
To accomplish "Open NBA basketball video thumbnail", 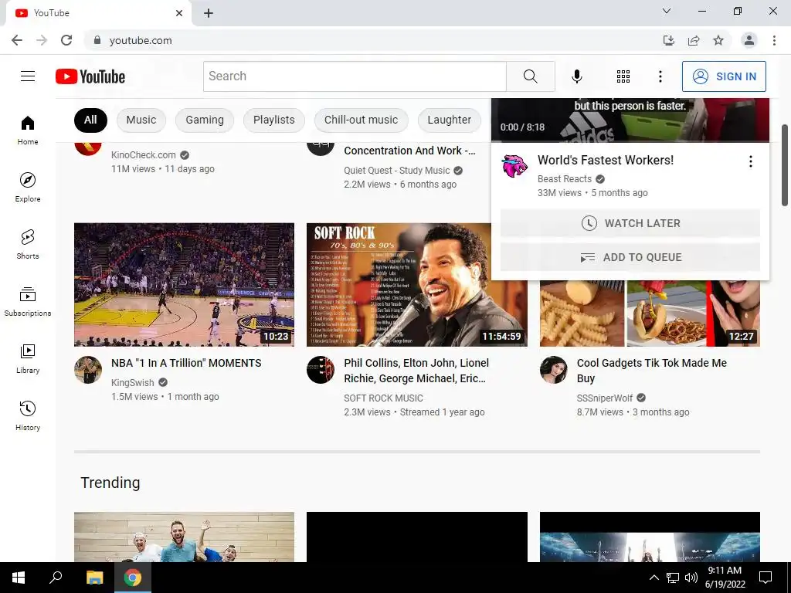I will click(x=184, y=285).
